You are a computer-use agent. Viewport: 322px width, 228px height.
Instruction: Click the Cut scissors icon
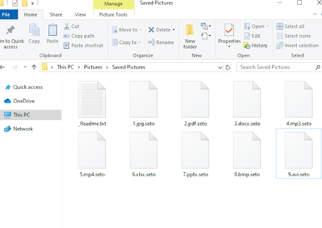[67, 27]
